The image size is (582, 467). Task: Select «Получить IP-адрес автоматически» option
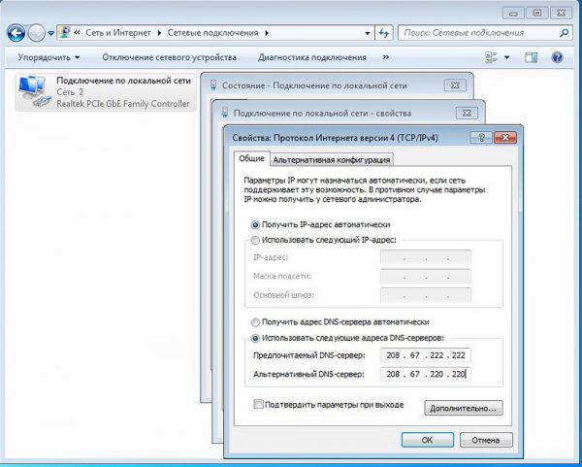click(x=321, y=225)
